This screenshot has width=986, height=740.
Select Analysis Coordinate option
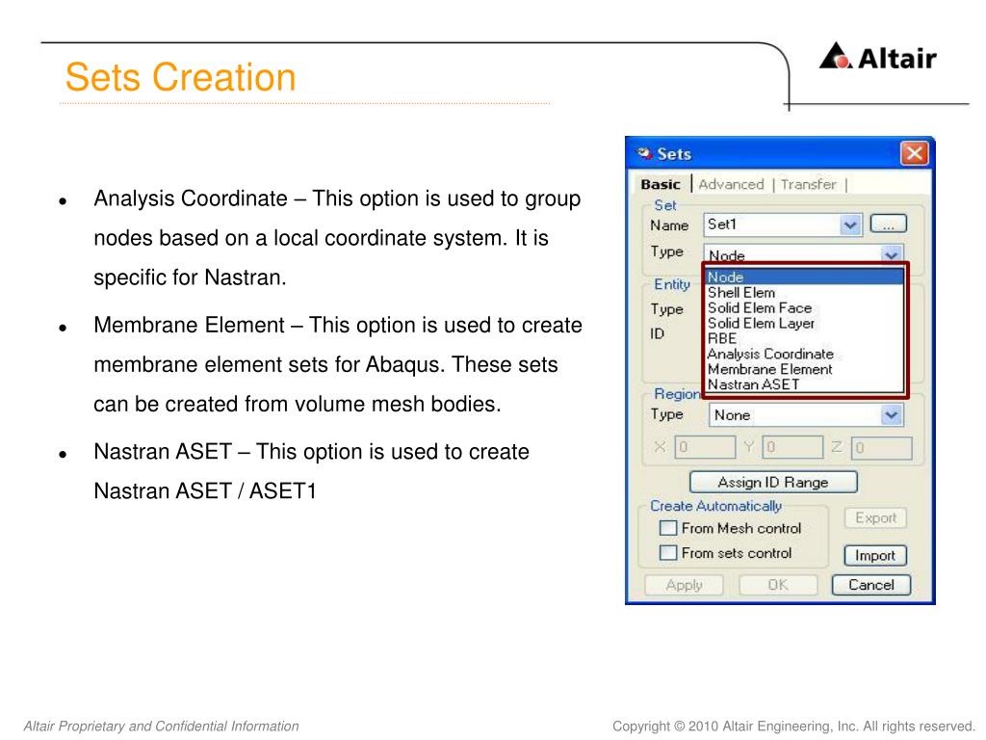pos(804,354)
